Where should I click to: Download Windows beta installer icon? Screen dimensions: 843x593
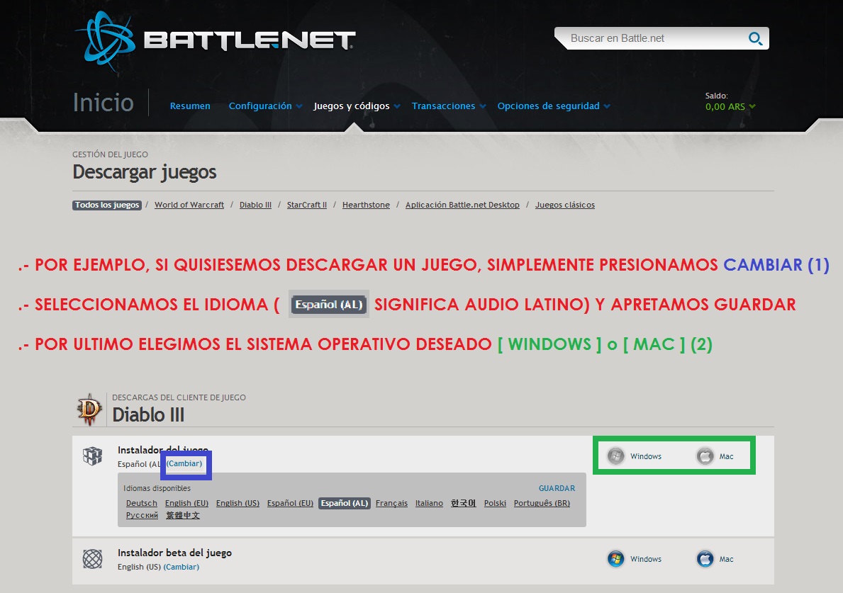[x=615, y=559]
